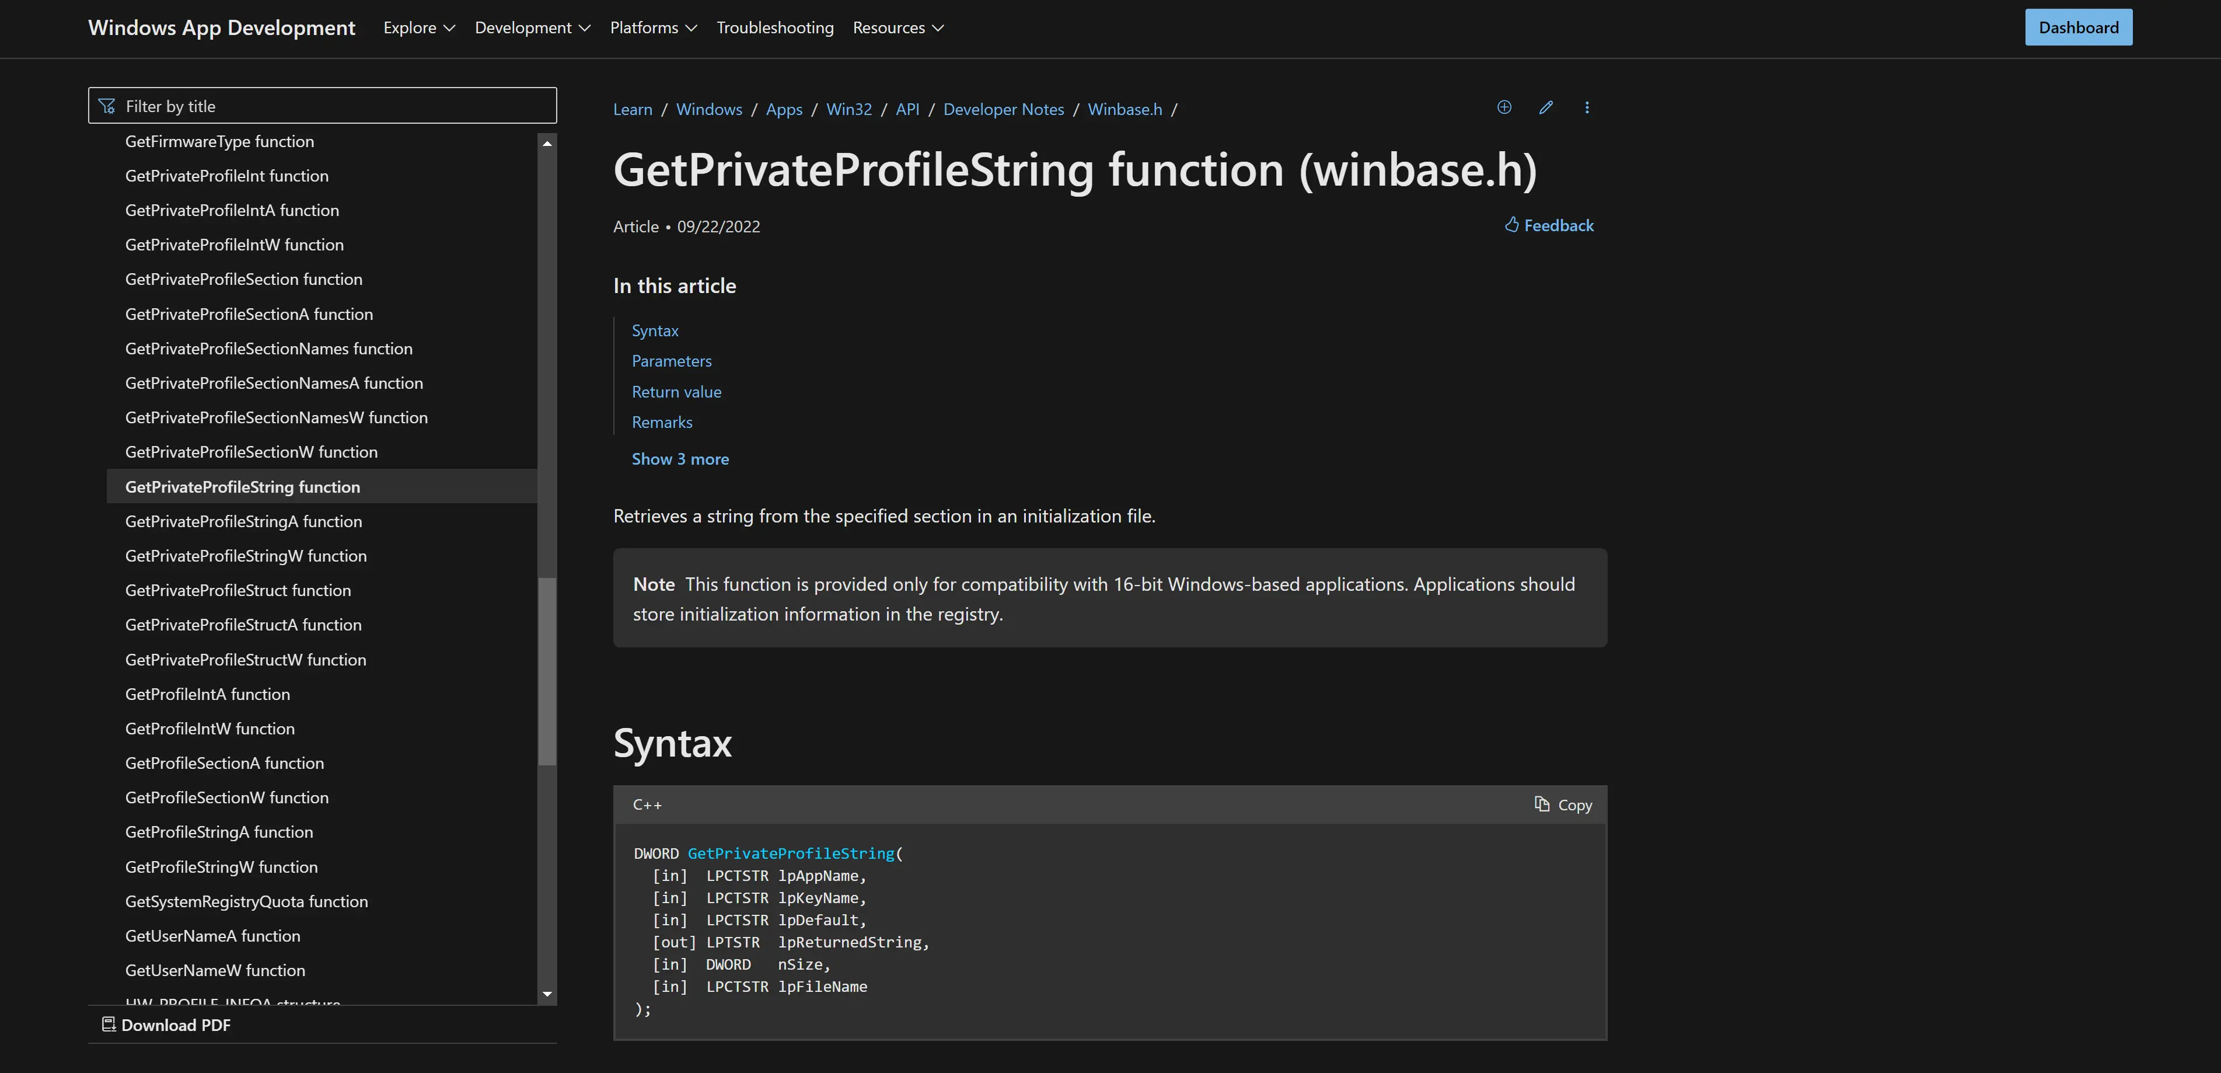Jump to the Return value section link
The width and height of the screenshot is (2221, 1073).
[x=676, y=392]
